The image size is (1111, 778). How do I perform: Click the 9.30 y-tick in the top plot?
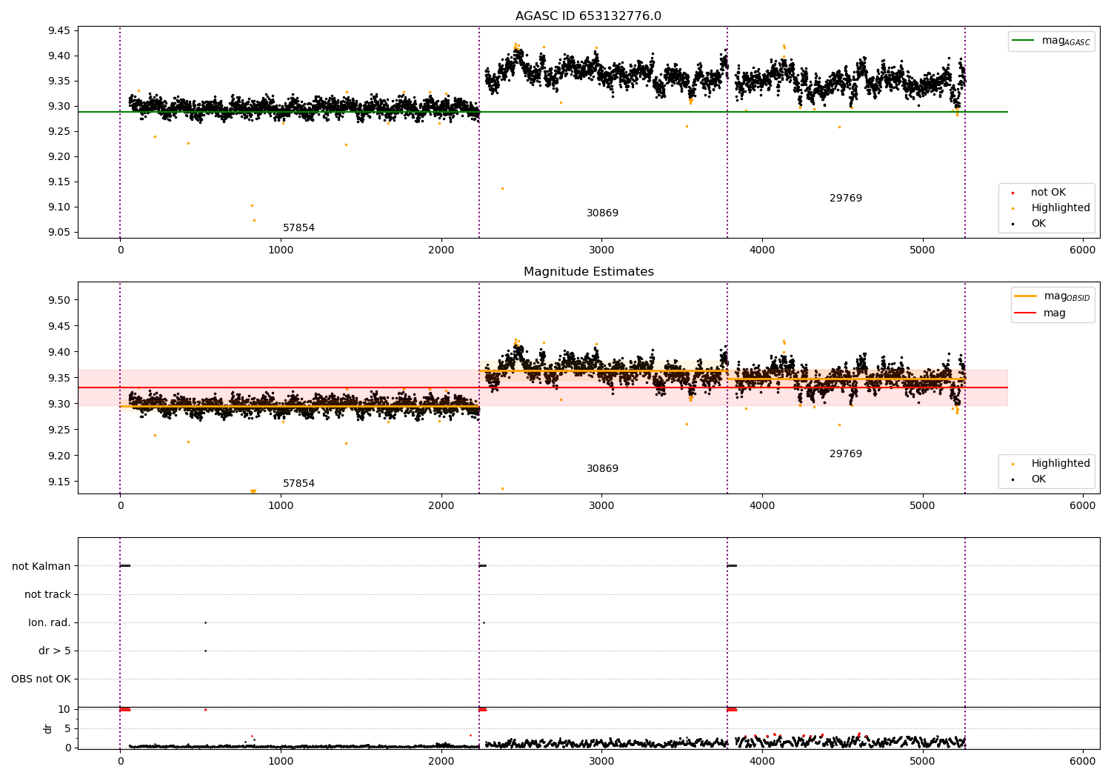pyautogui.click(x=60, y=106)
